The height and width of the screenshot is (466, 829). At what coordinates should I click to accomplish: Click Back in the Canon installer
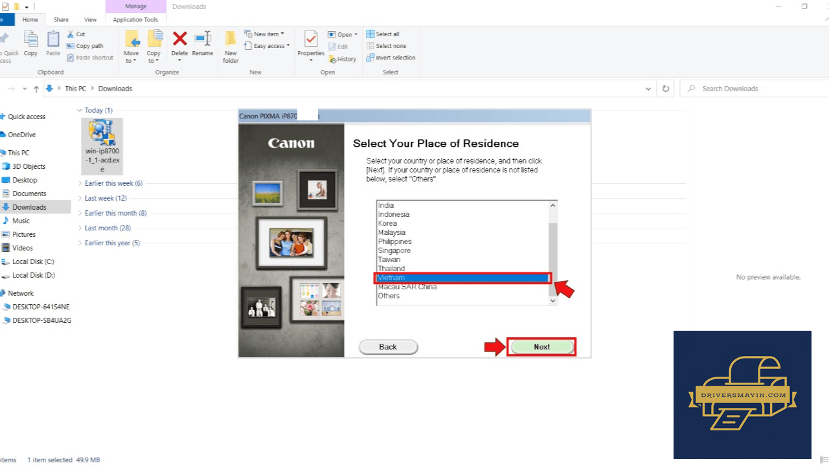pyautogui.click(x=388, y=347)
